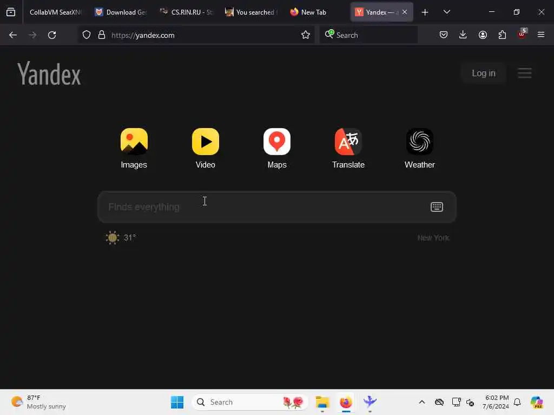
Task: Open the Downloads panel
Action: 463,35
